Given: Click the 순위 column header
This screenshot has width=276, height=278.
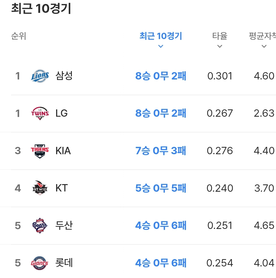Looking at the screenshot, I should tap(19, 36).
